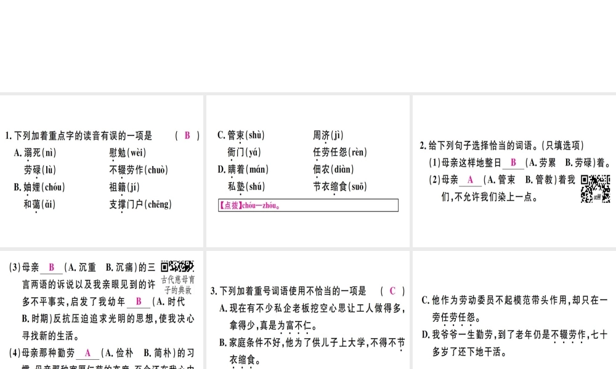
Task: Click the entry A. 溺死(nì)
Action: click(x=35, y=153)
